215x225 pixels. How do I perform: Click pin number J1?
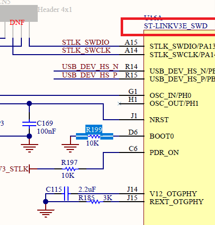(134, 116)
